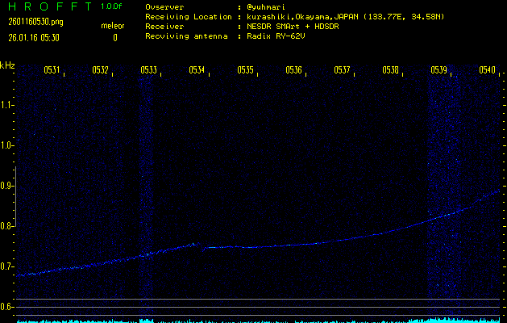Click the 0536 time marker
The height and width of the screenshot is (323, 507).
[x=293, y=70]
